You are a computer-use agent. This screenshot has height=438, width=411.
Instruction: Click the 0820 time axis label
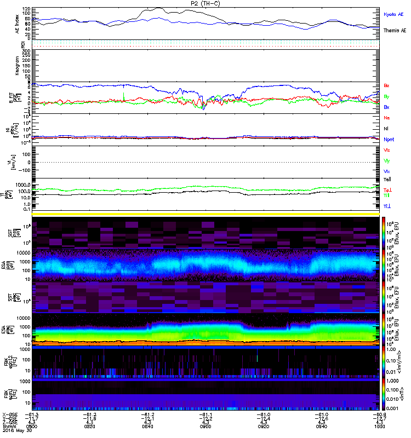coord(89,427)
